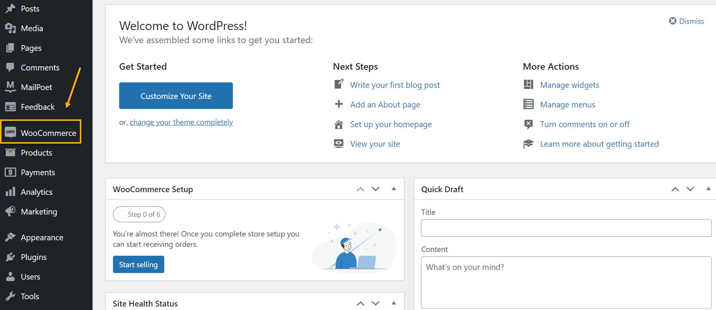Go to Products menu

(x=36, y=152)
